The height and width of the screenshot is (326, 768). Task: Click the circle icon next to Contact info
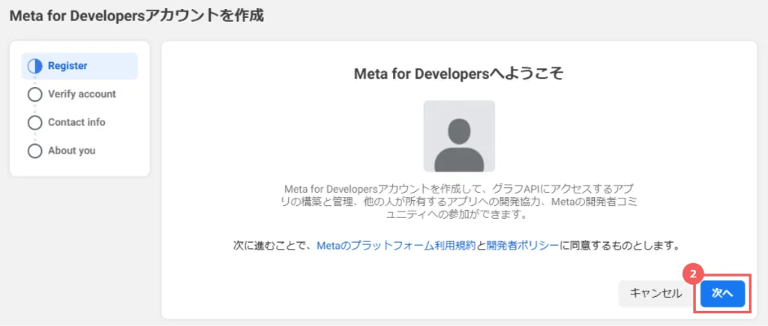[35, 122]
